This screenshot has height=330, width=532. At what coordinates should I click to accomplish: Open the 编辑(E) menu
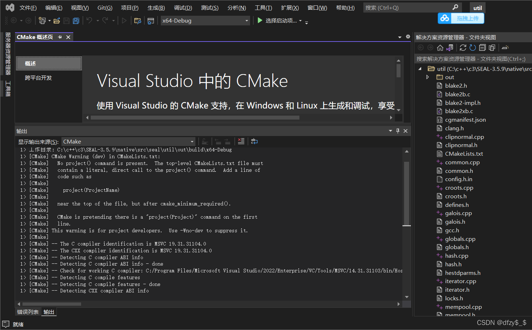click(54, 8)
